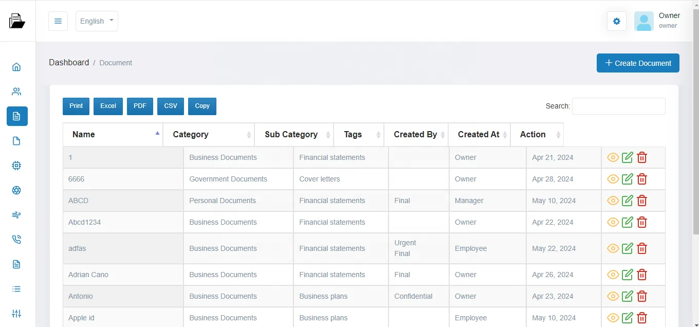Select the users icon in the sidebar
699x327 pixels.
click(x=17, y=92)
